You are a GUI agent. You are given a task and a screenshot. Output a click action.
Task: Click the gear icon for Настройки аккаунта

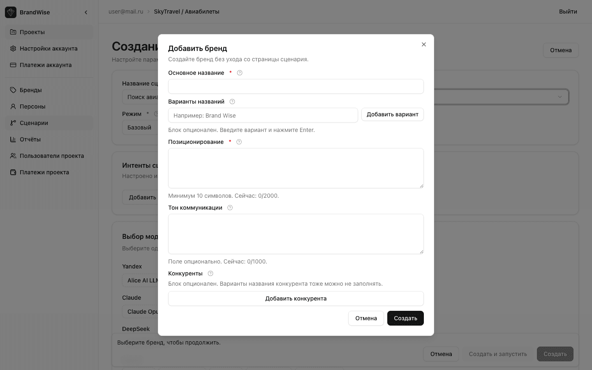coord(13,49)
